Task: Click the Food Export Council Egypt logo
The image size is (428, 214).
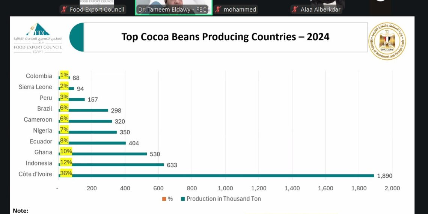Action: pos(38,38)
